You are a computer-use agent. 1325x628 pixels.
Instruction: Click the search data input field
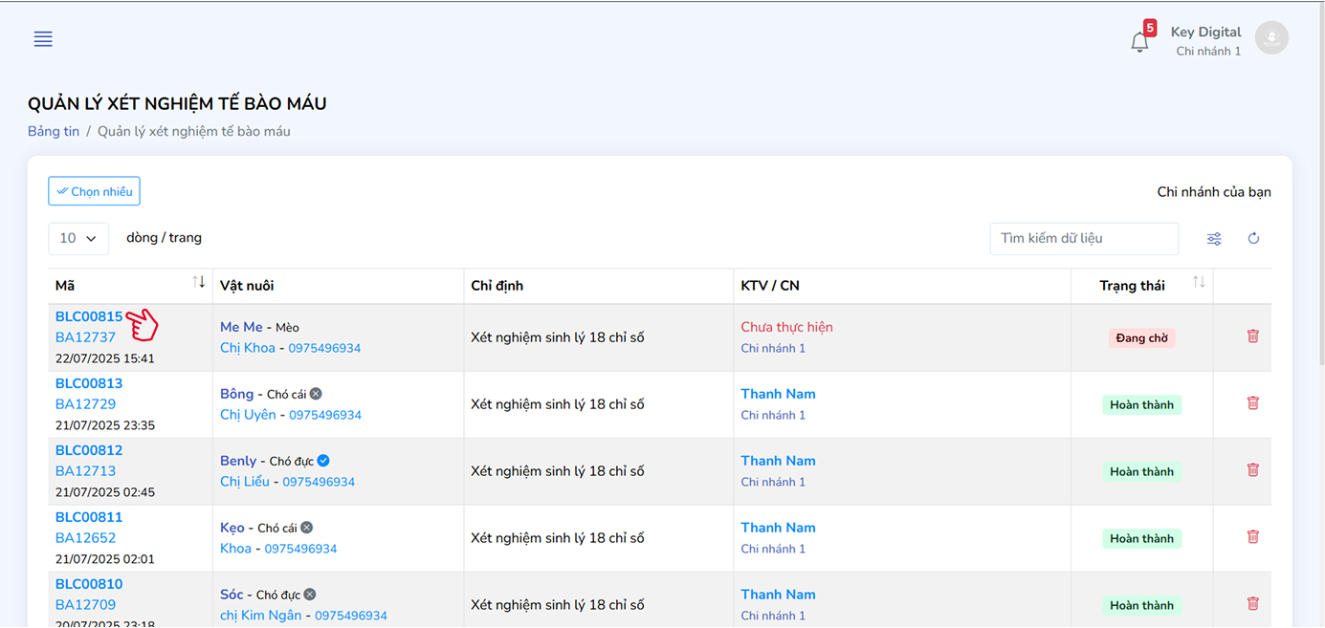point(1083,238)
